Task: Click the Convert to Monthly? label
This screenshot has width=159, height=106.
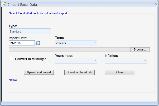Action: [30, 59]
